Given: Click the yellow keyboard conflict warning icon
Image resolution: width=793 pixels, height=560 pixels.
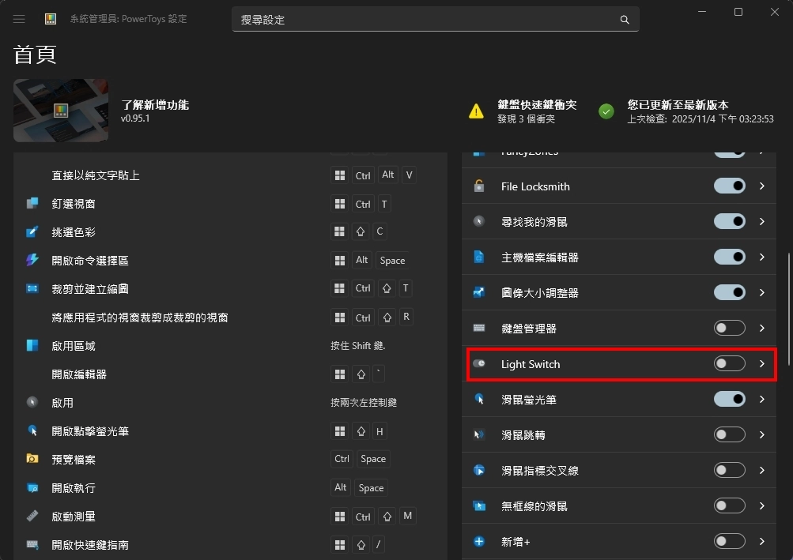Looking at the screenshot, I should 475,111.
